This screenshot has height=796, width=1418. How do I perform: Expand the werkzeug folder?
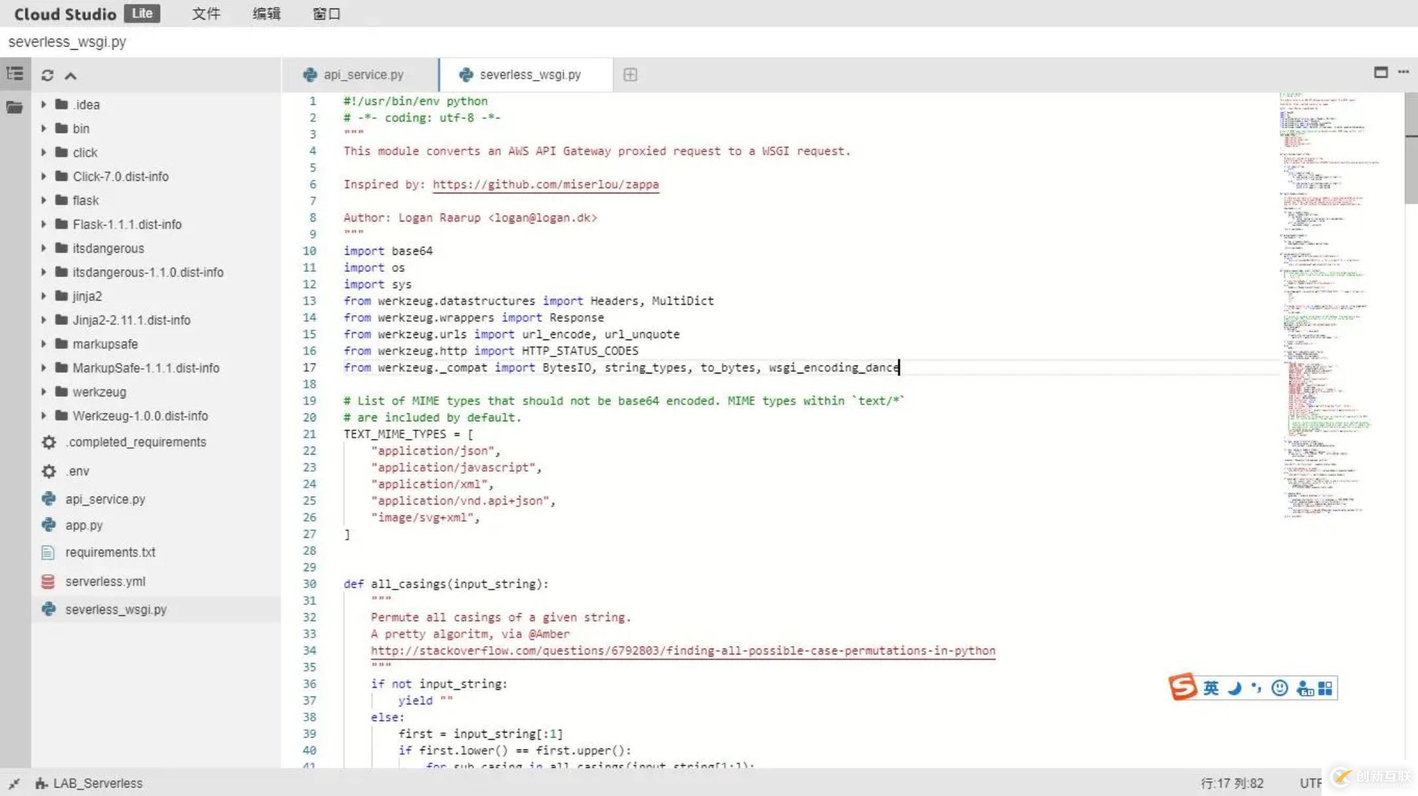pos(44,392)
